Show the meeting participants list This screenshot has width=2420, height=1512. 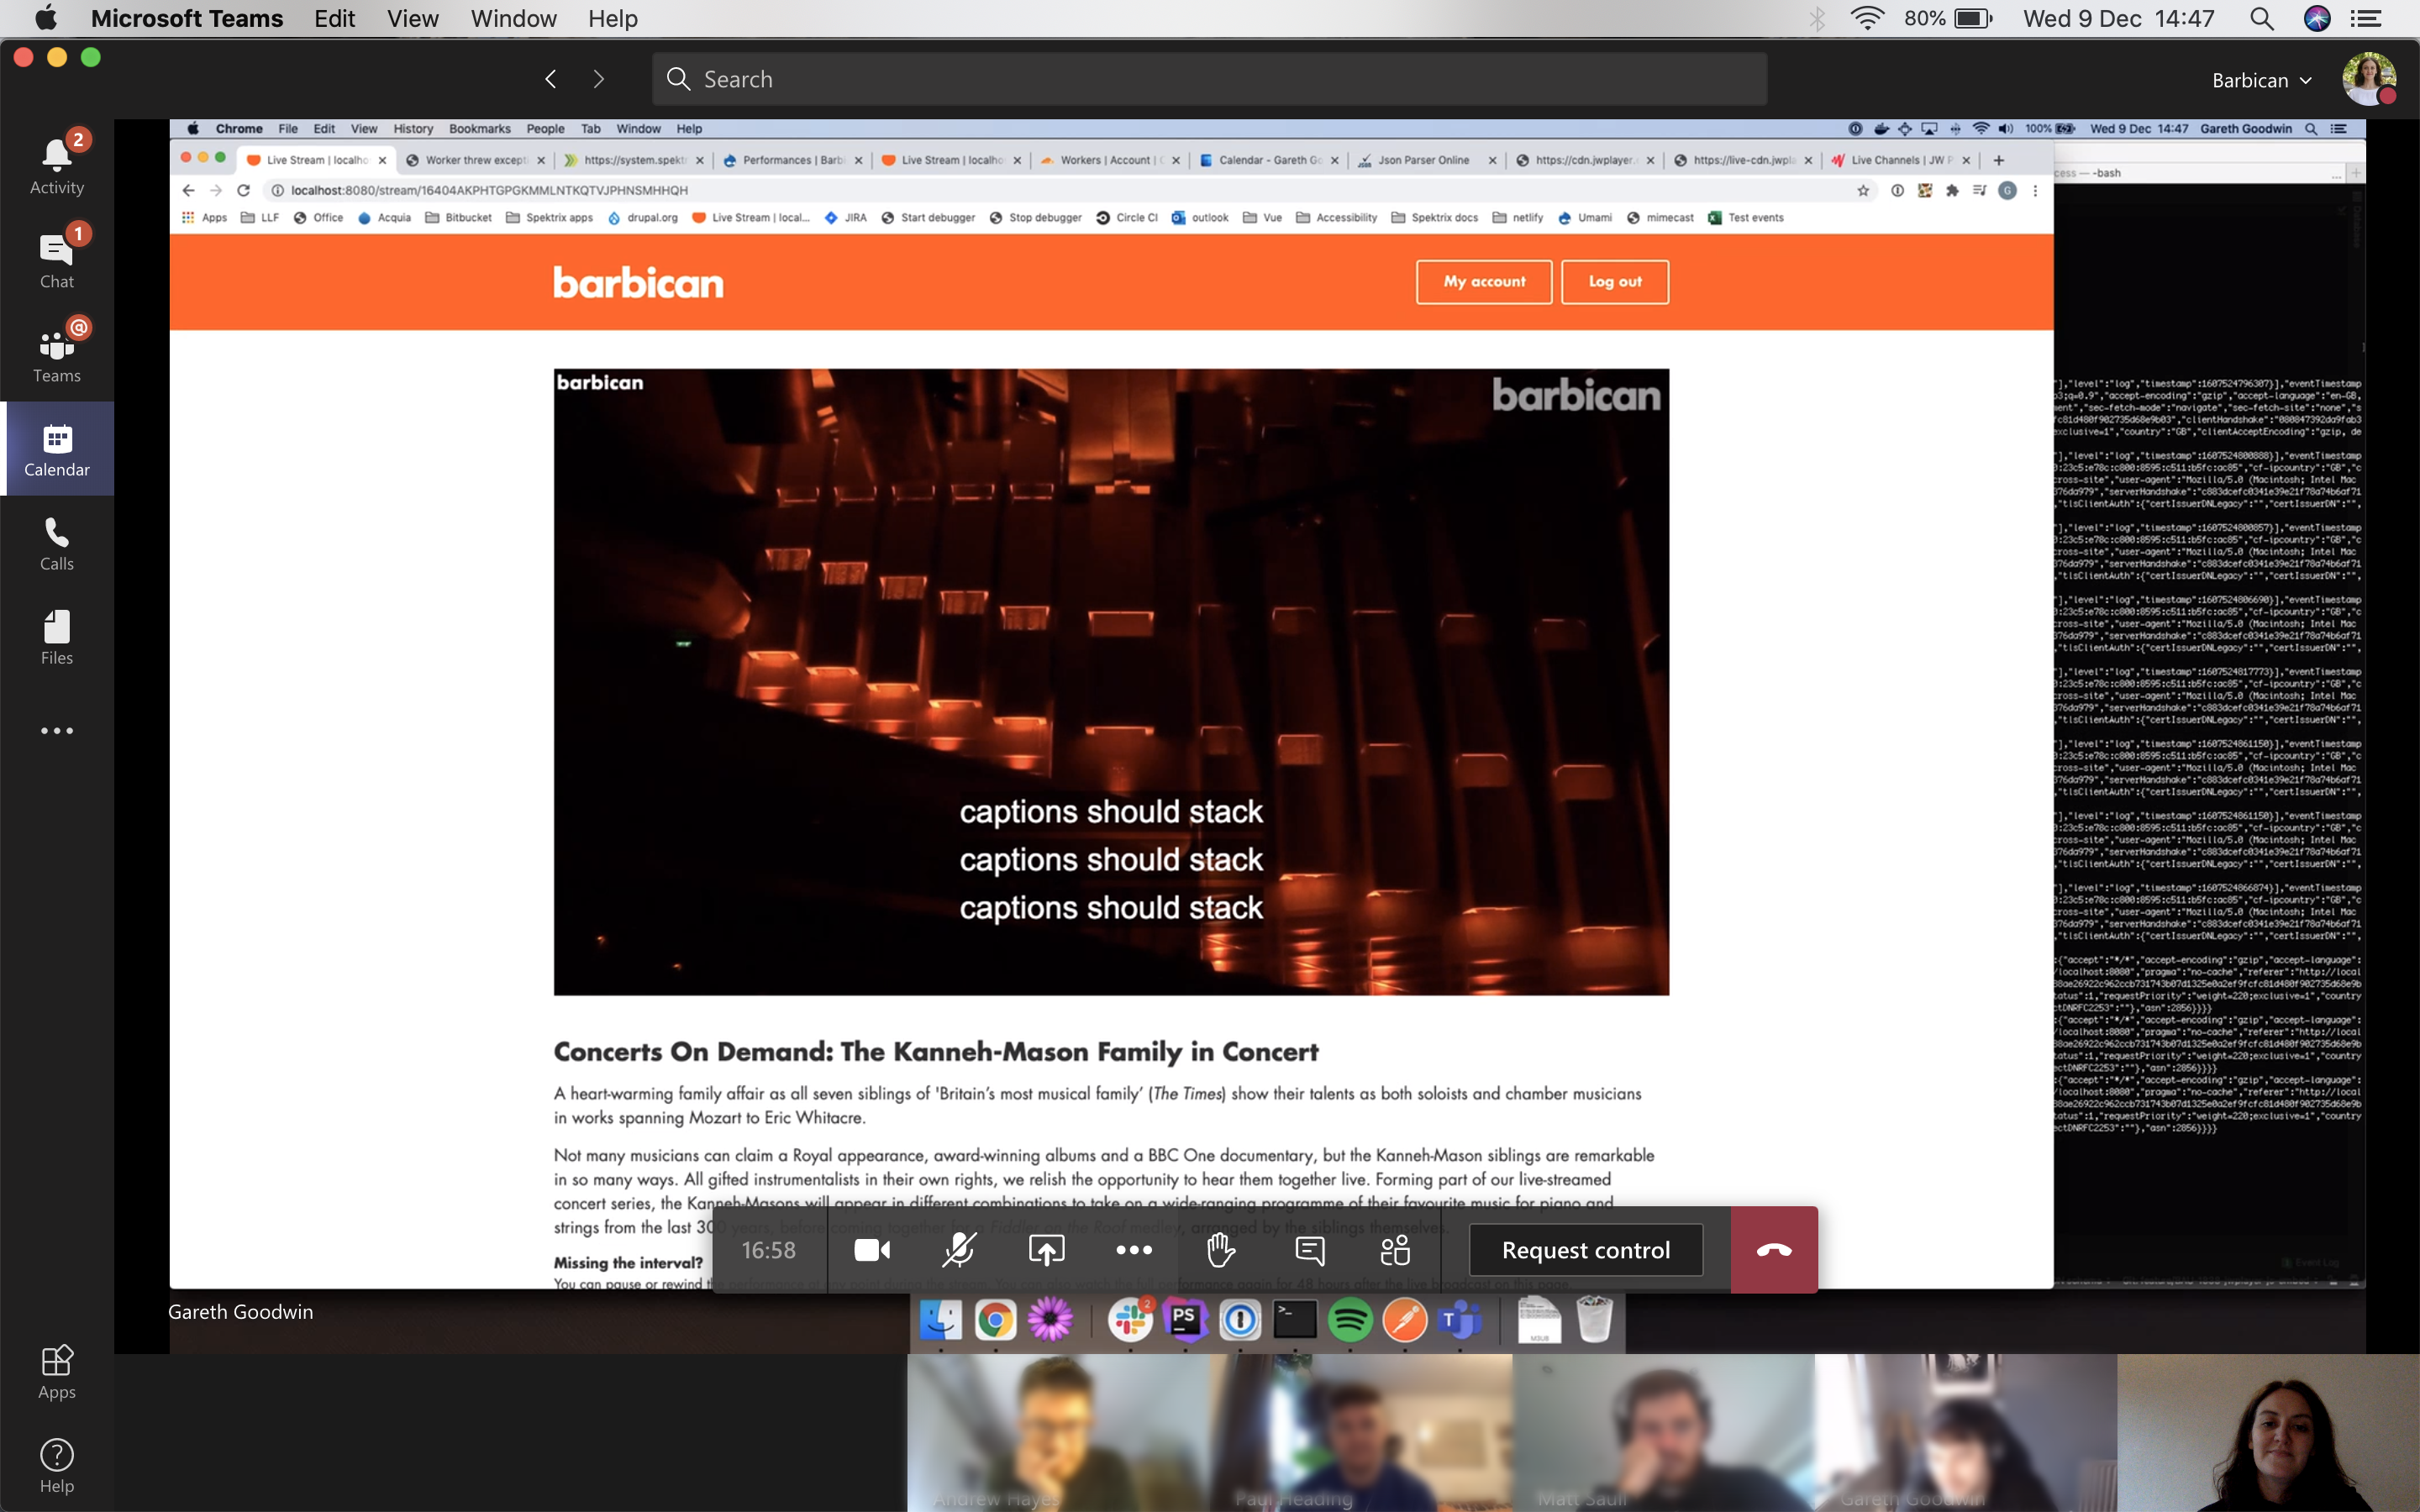[1394, 1249]
